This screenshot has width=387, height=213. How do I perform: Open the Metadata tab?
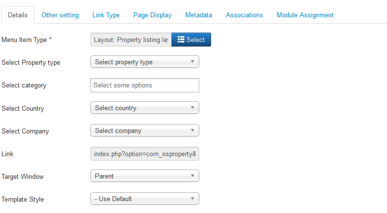pyautogui.click(x=199, y=15)
